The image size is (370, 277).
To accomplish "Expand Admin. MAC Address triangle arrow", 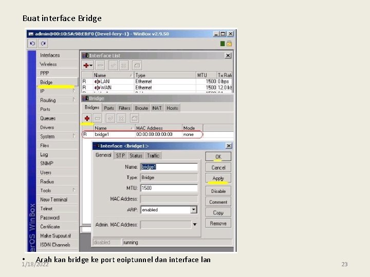I will 195,225.
